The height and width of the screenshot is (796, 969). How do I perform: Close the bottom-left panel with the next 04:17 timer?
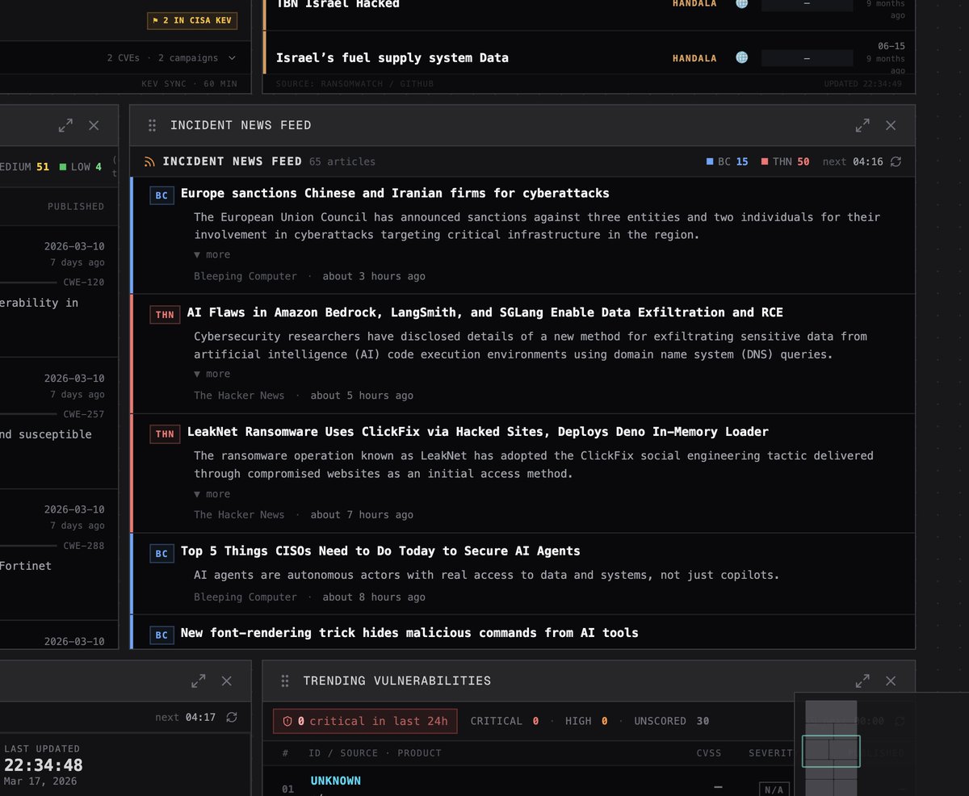pyautogui.click(x=226, y=681)
